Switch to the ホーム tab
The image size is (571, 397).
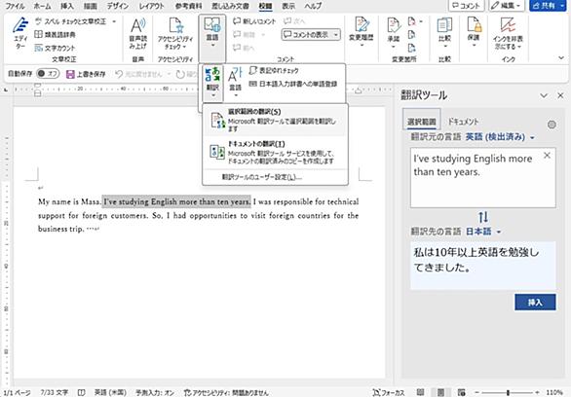pyautogui.click(x=42, y=6)
